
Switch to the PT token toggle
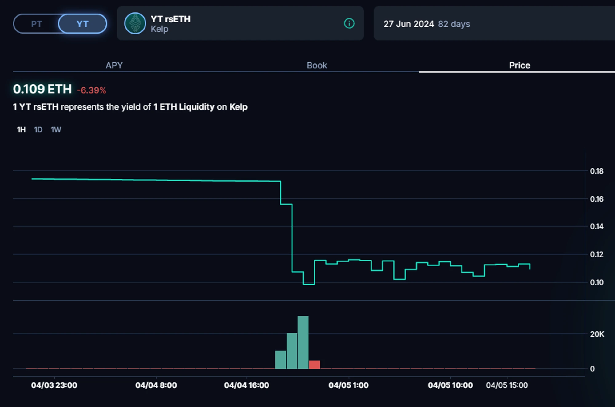36,24
